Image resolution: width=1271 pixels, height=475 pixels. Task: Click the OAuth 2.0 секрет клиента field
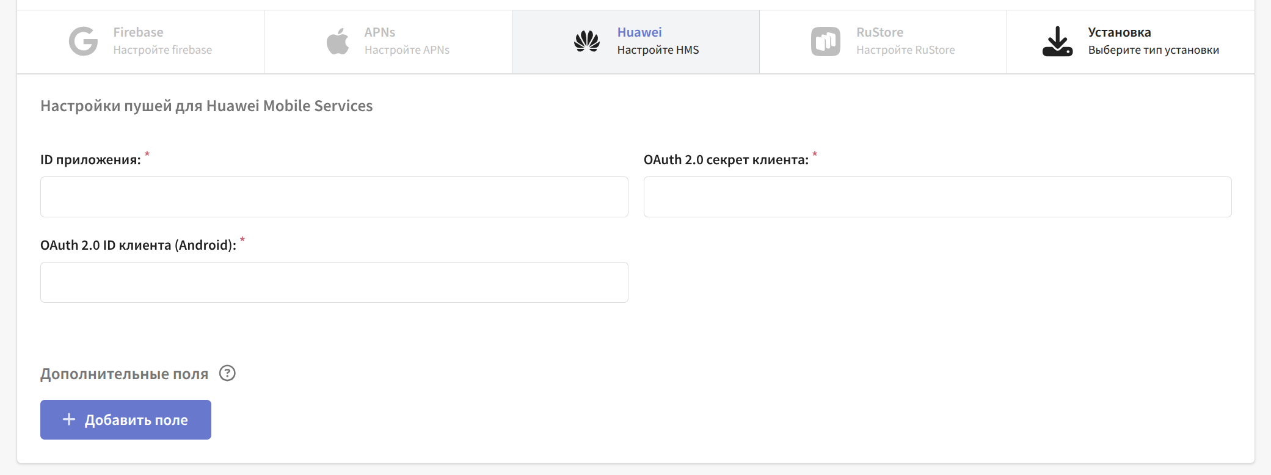[x=937, y=197]
